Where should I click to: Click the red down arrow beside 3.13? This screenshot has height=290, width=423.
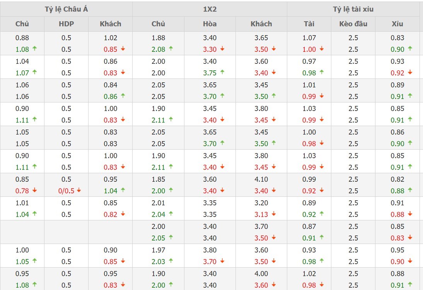click(274, 214)
